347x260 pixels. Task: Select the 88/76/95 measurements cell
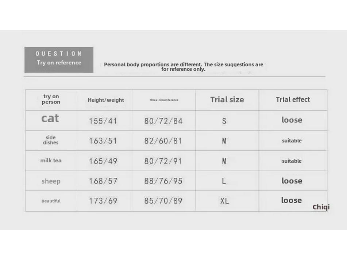[163, 181]
